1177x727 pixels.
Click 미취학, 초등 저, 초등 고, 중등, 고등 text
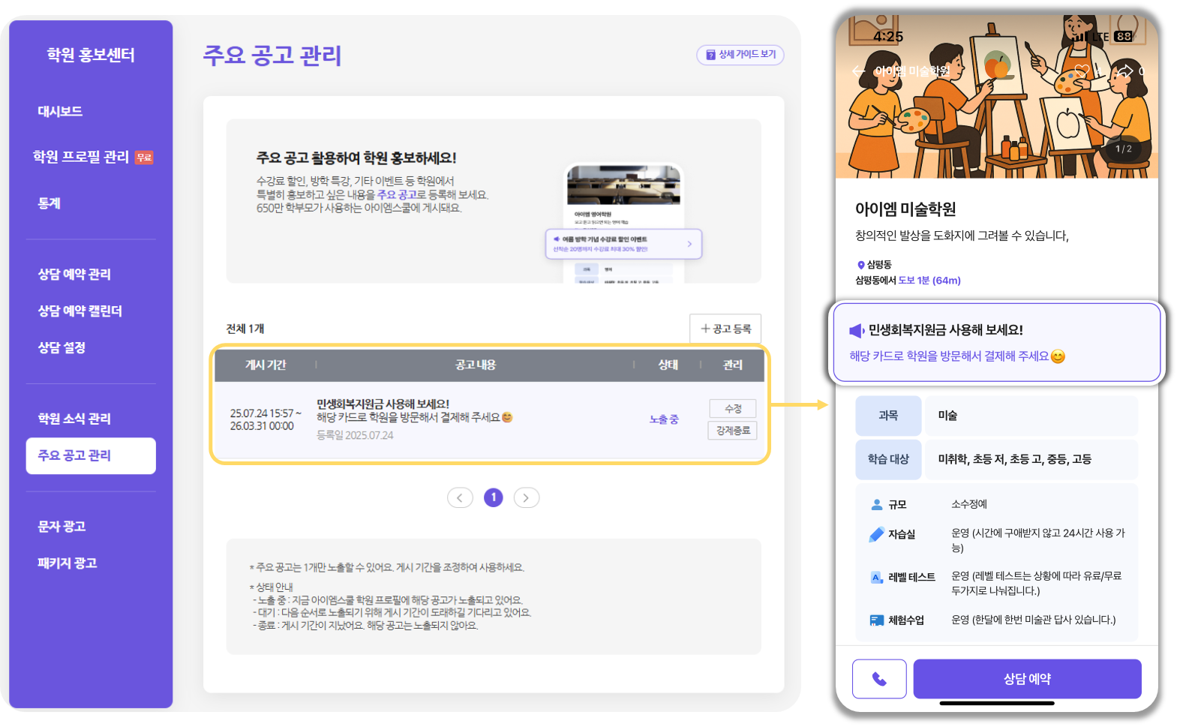click(1014, 459)
